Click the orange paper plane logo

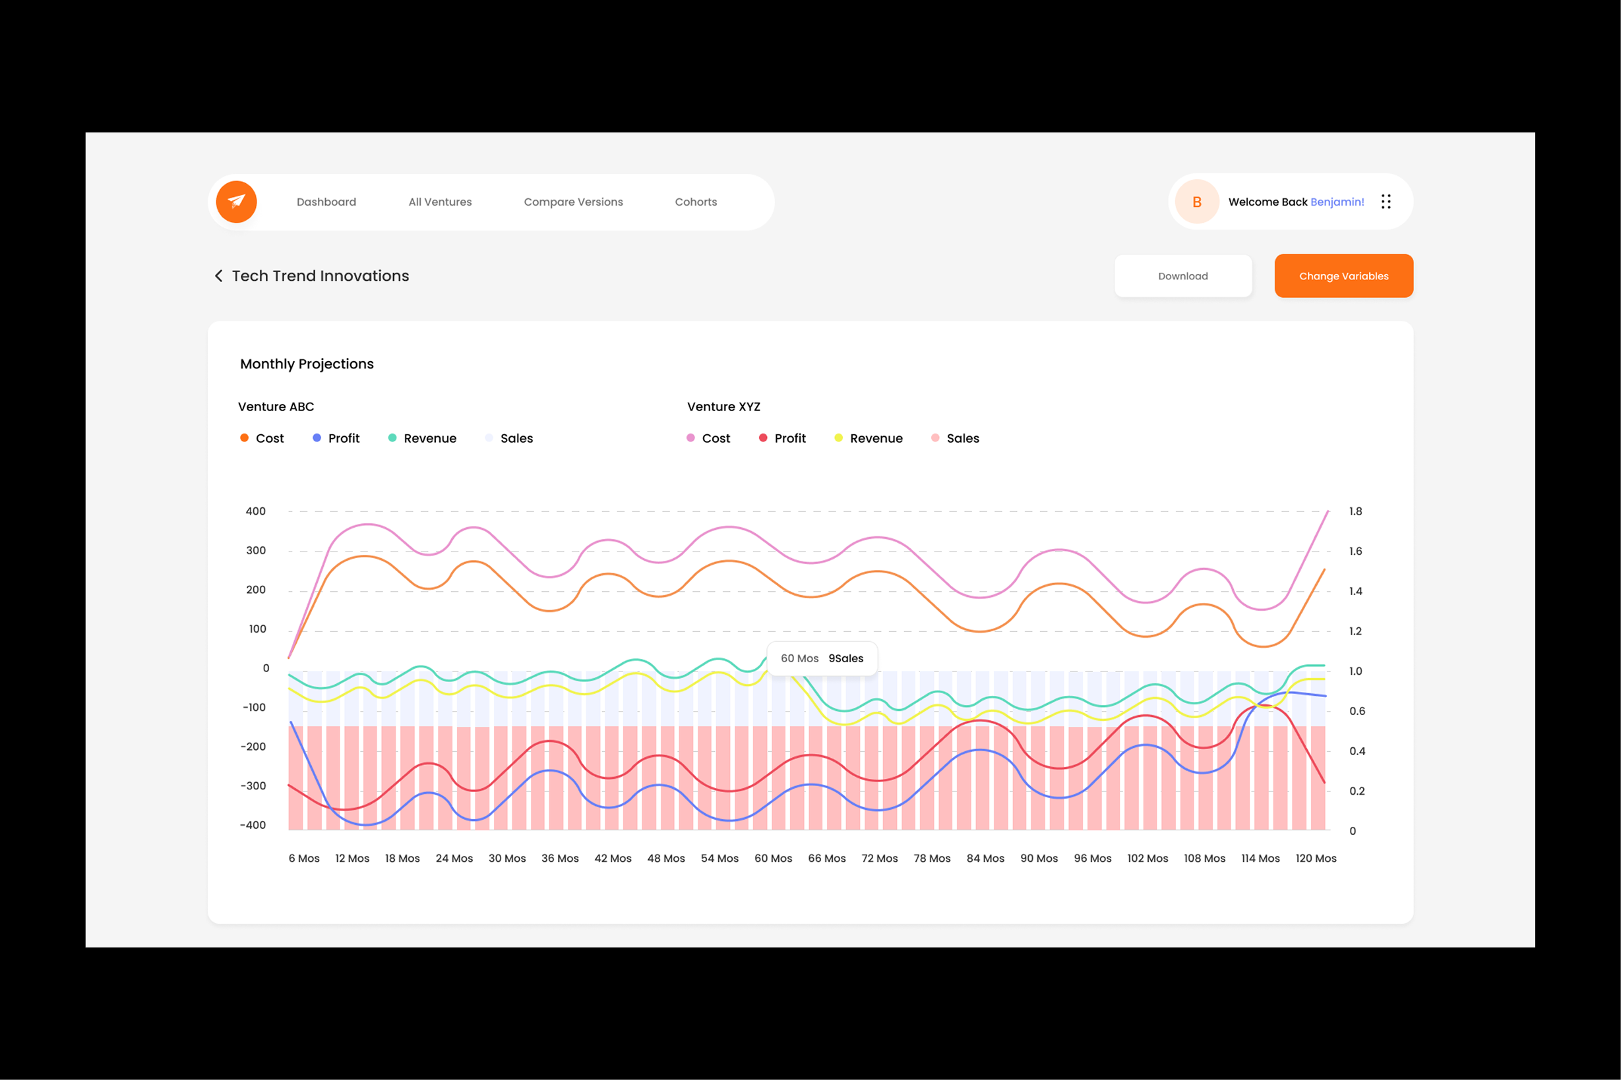coord(236,202)
